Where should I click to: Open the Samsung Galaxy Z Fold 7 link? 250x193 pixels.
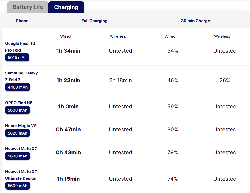coord(21,76)
